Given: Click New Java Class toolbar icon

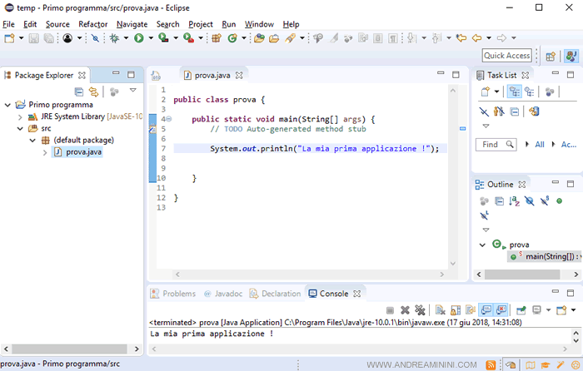Looking at the screenshot, I should click(x=232, y=38).
